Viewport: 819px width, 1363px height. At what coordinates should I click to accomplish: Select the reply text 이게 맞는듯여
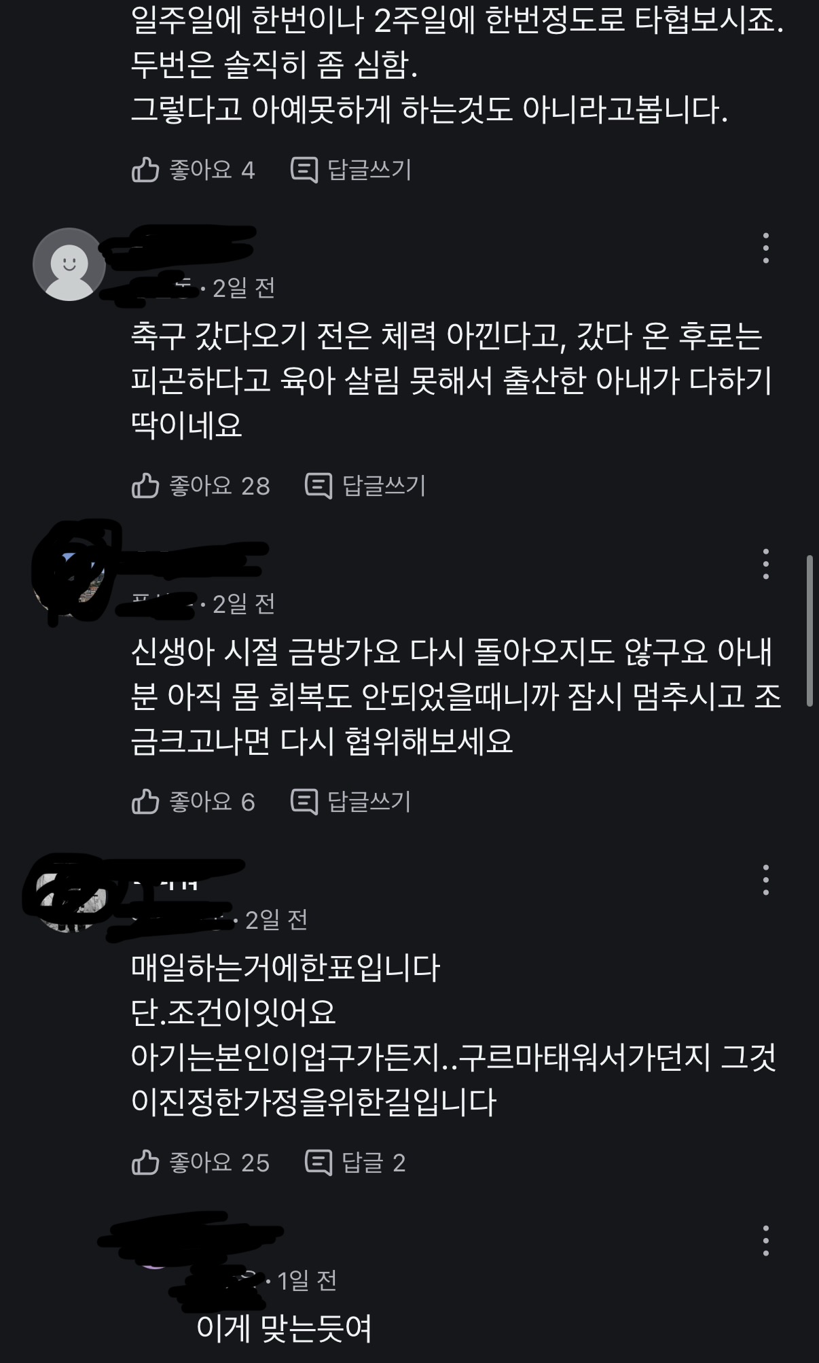pos(284,1327)
